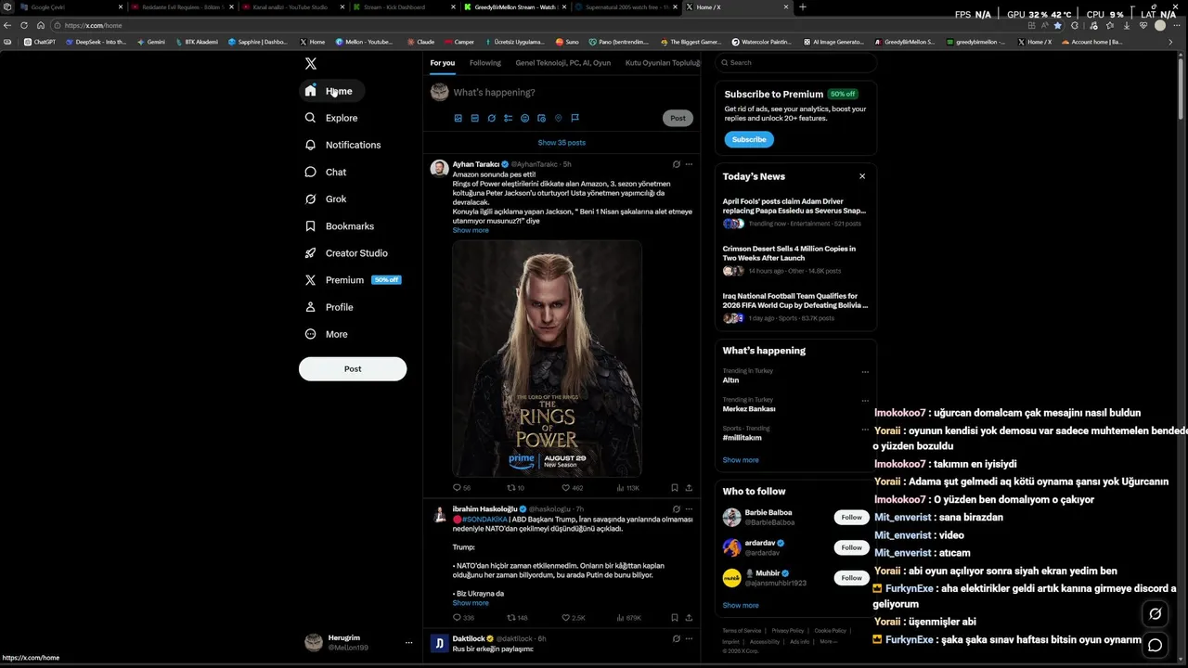Open the floating Grok button
The width and height of the screenshot is (1188, 668).
(x=1156, y=613)
